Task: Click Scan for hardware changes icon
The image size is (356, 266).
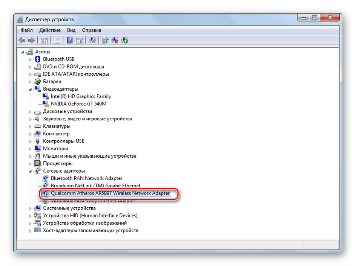Action: tap(92, 40)
